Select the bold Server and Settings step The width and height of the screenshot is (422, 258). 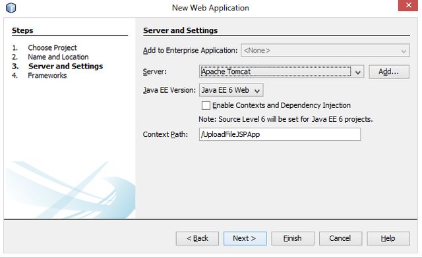coord(66,66)
